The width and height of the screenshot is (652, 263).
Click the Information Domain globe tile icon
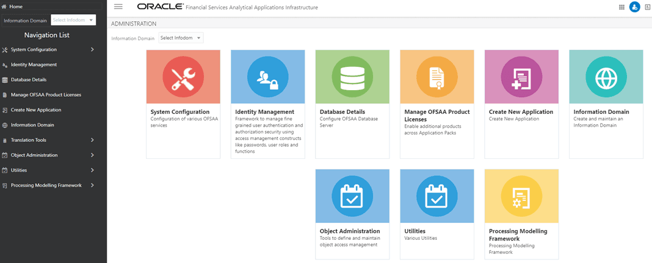[x=606, y=77]
